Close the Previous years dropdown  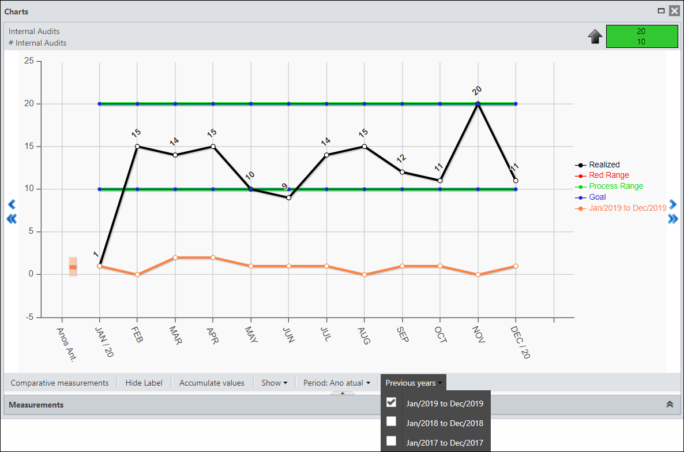pyautogui.click(x=414, y=383)
